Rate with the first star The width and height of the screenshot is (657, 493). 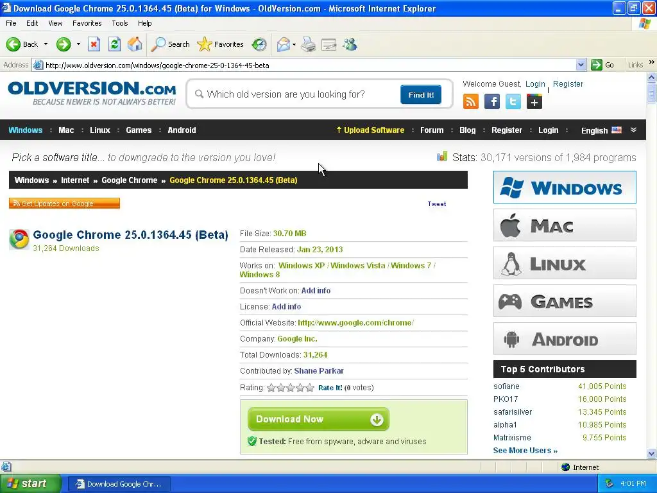click(271, 388)
